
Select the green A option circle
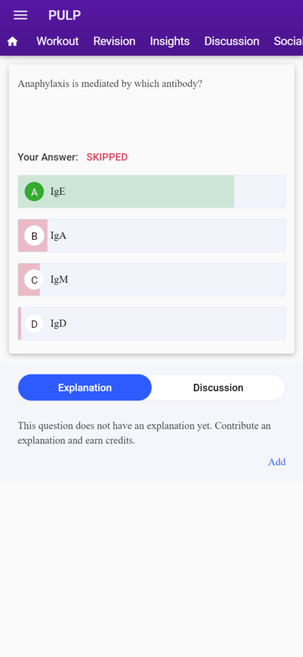click(x=35, y=192)
